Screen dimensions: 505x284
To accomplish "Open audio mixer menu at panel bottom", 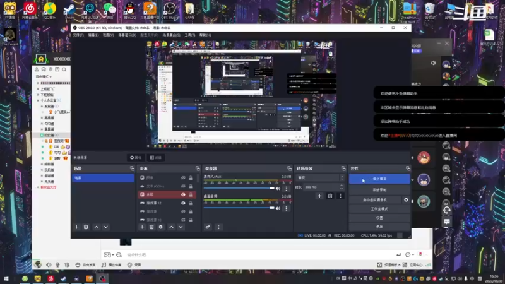I will tap(218, 227).
